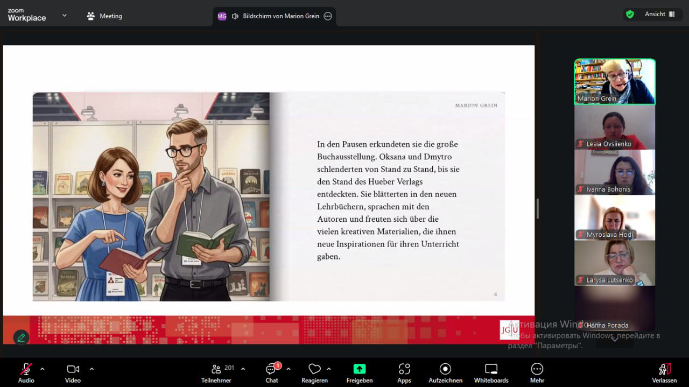Click the green annotation pencil icon
689x387 pixels.
point(21,337)
